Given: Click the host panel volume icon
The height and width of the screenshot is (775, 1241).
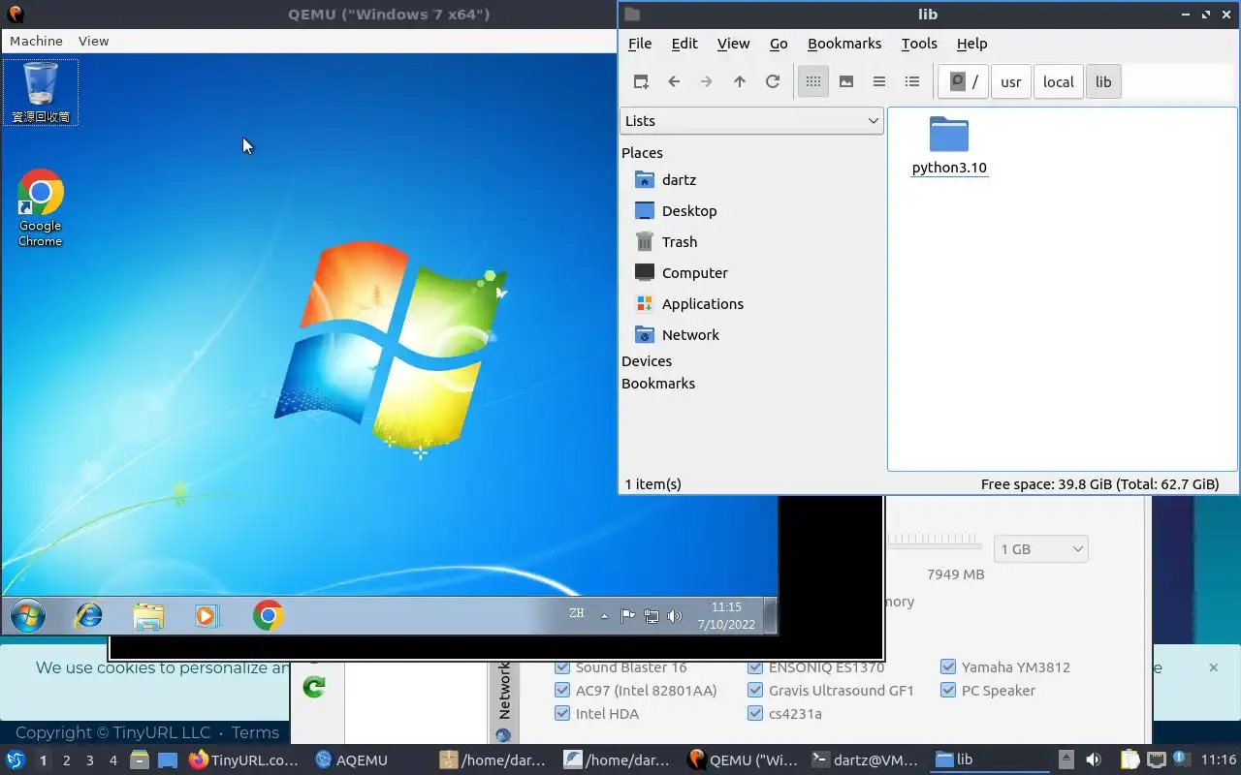Looking at the screenshot, I should [x=1094, y=759].
